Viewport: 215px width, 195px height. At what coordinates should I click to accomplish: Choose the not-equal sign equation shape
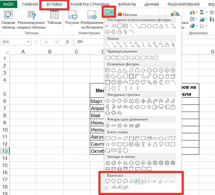point(137,125)
